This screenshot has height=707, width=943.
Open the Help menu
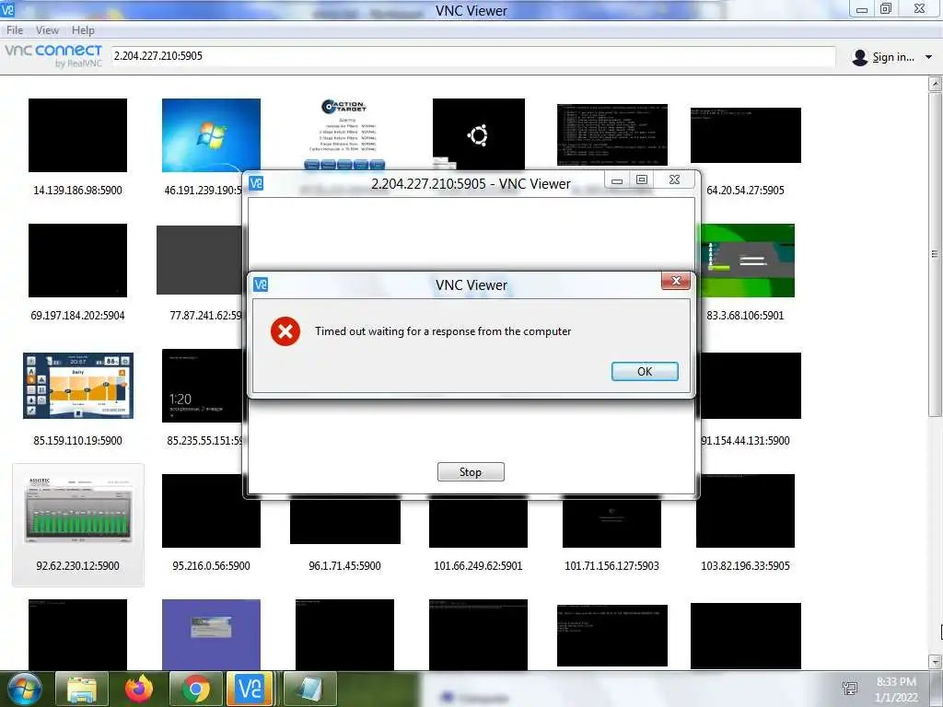click(83, 30)
